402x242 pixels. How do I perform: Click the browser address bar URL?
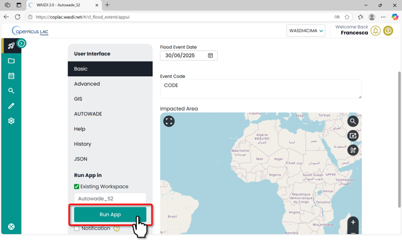pos(82,17)
